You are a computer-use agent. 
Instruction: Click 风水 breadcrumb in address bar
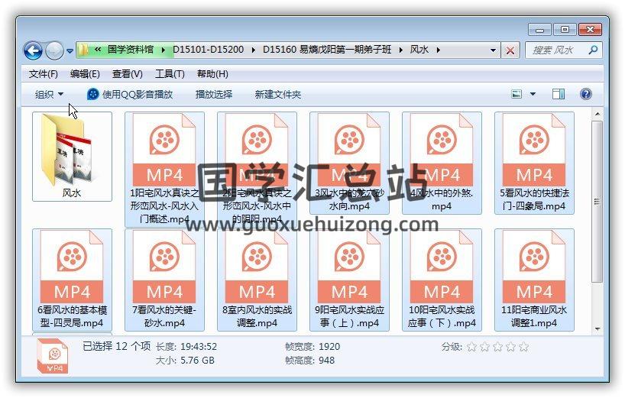(419, 50)
